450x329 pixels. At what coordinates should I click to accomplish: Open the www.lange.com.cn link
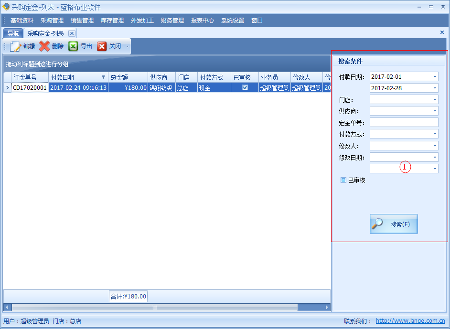410,321
